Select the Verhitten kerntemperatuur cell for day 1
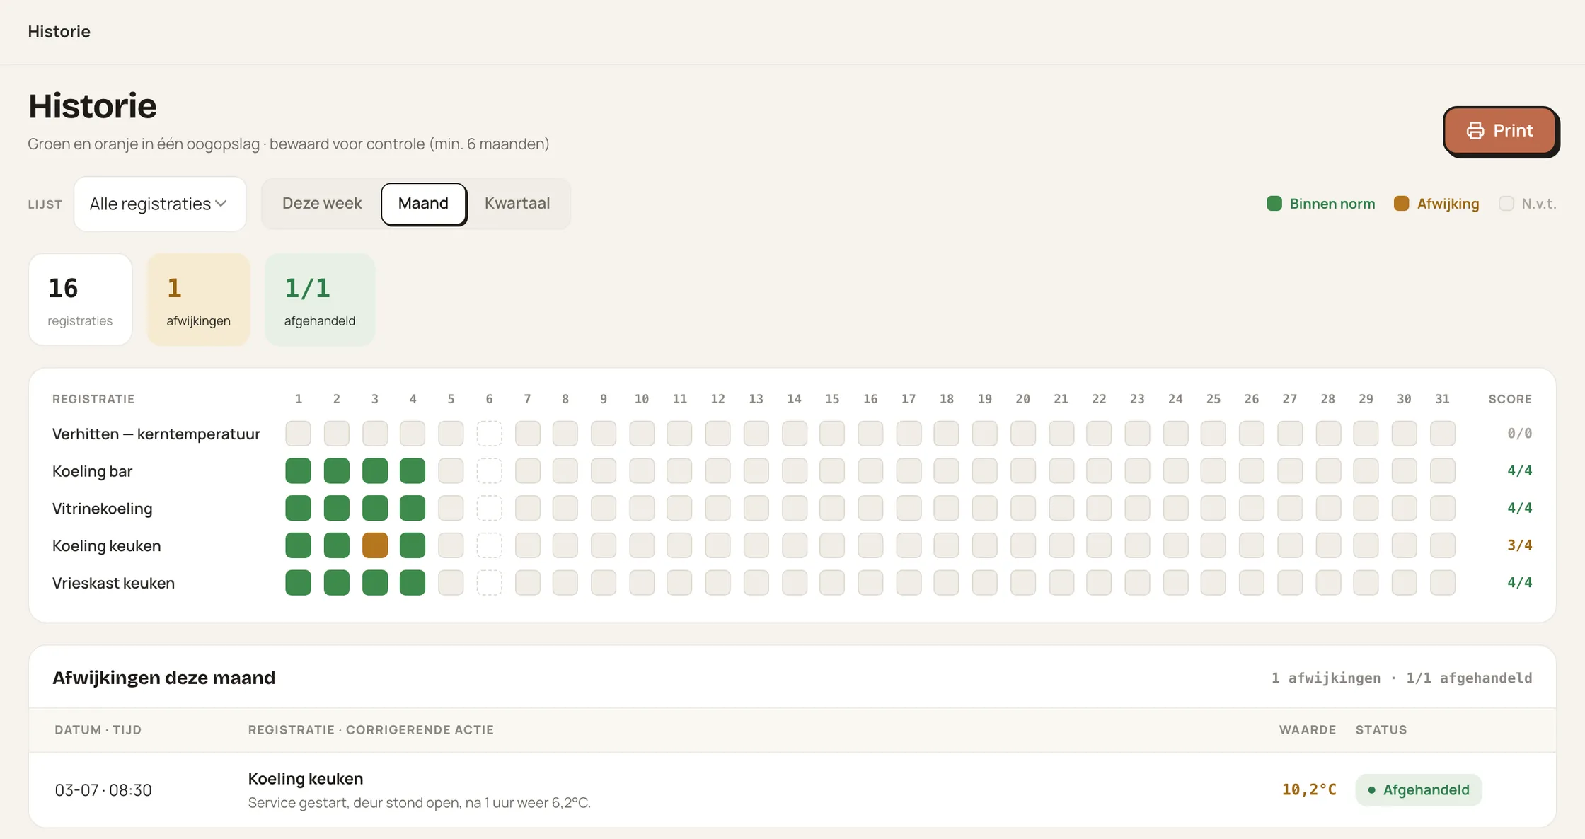This screenshot has width=1585, height=839. 299,434
